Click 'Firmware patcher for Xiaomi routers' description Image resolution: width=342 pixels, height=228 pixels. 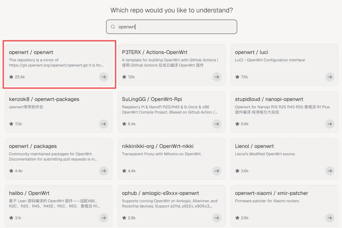(x=267, y=201)
